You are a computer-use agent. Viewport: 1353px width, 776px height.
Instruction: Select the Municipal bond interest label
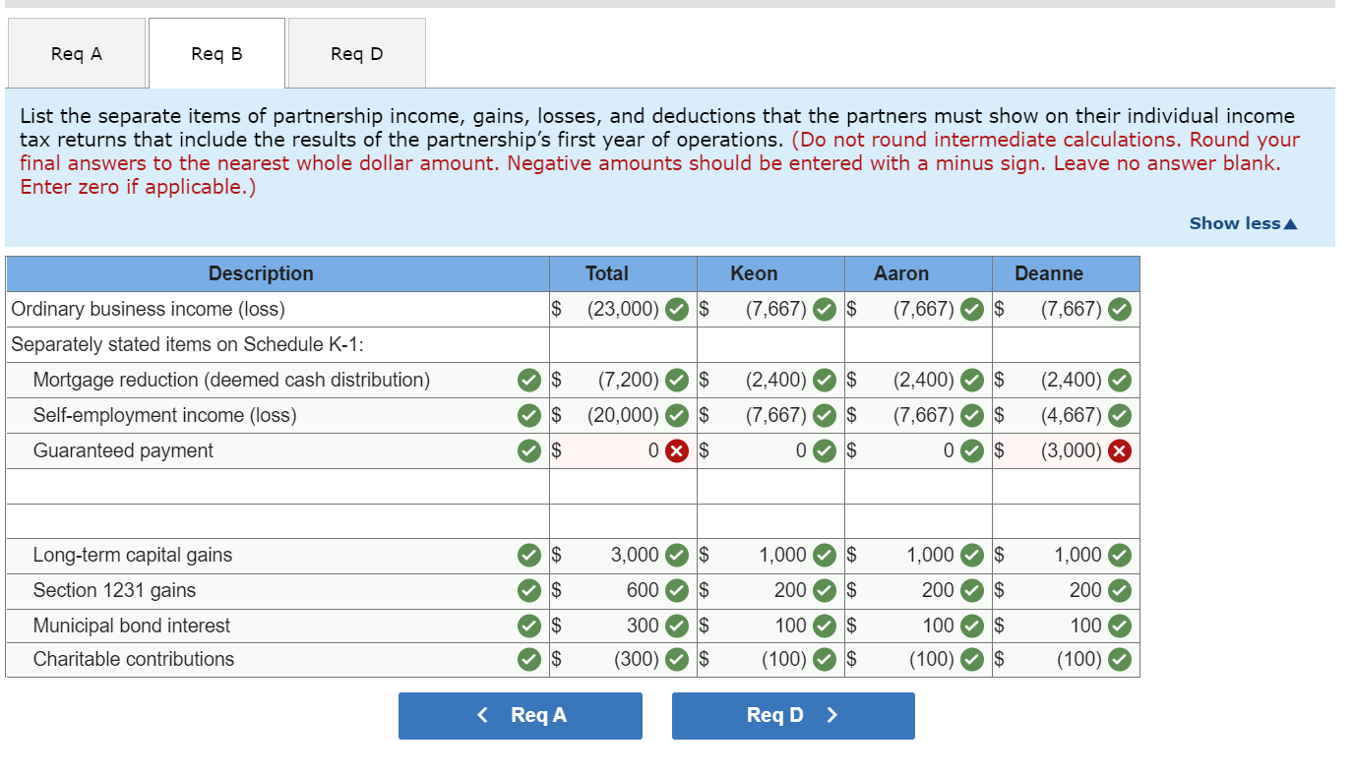point(132,627)
